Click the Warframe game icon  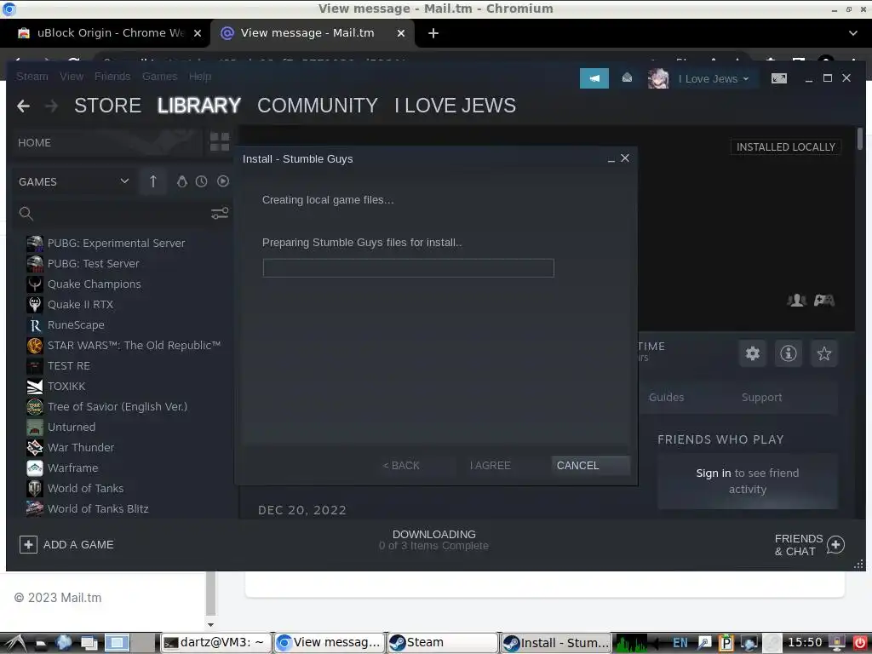tap(34, 468)
